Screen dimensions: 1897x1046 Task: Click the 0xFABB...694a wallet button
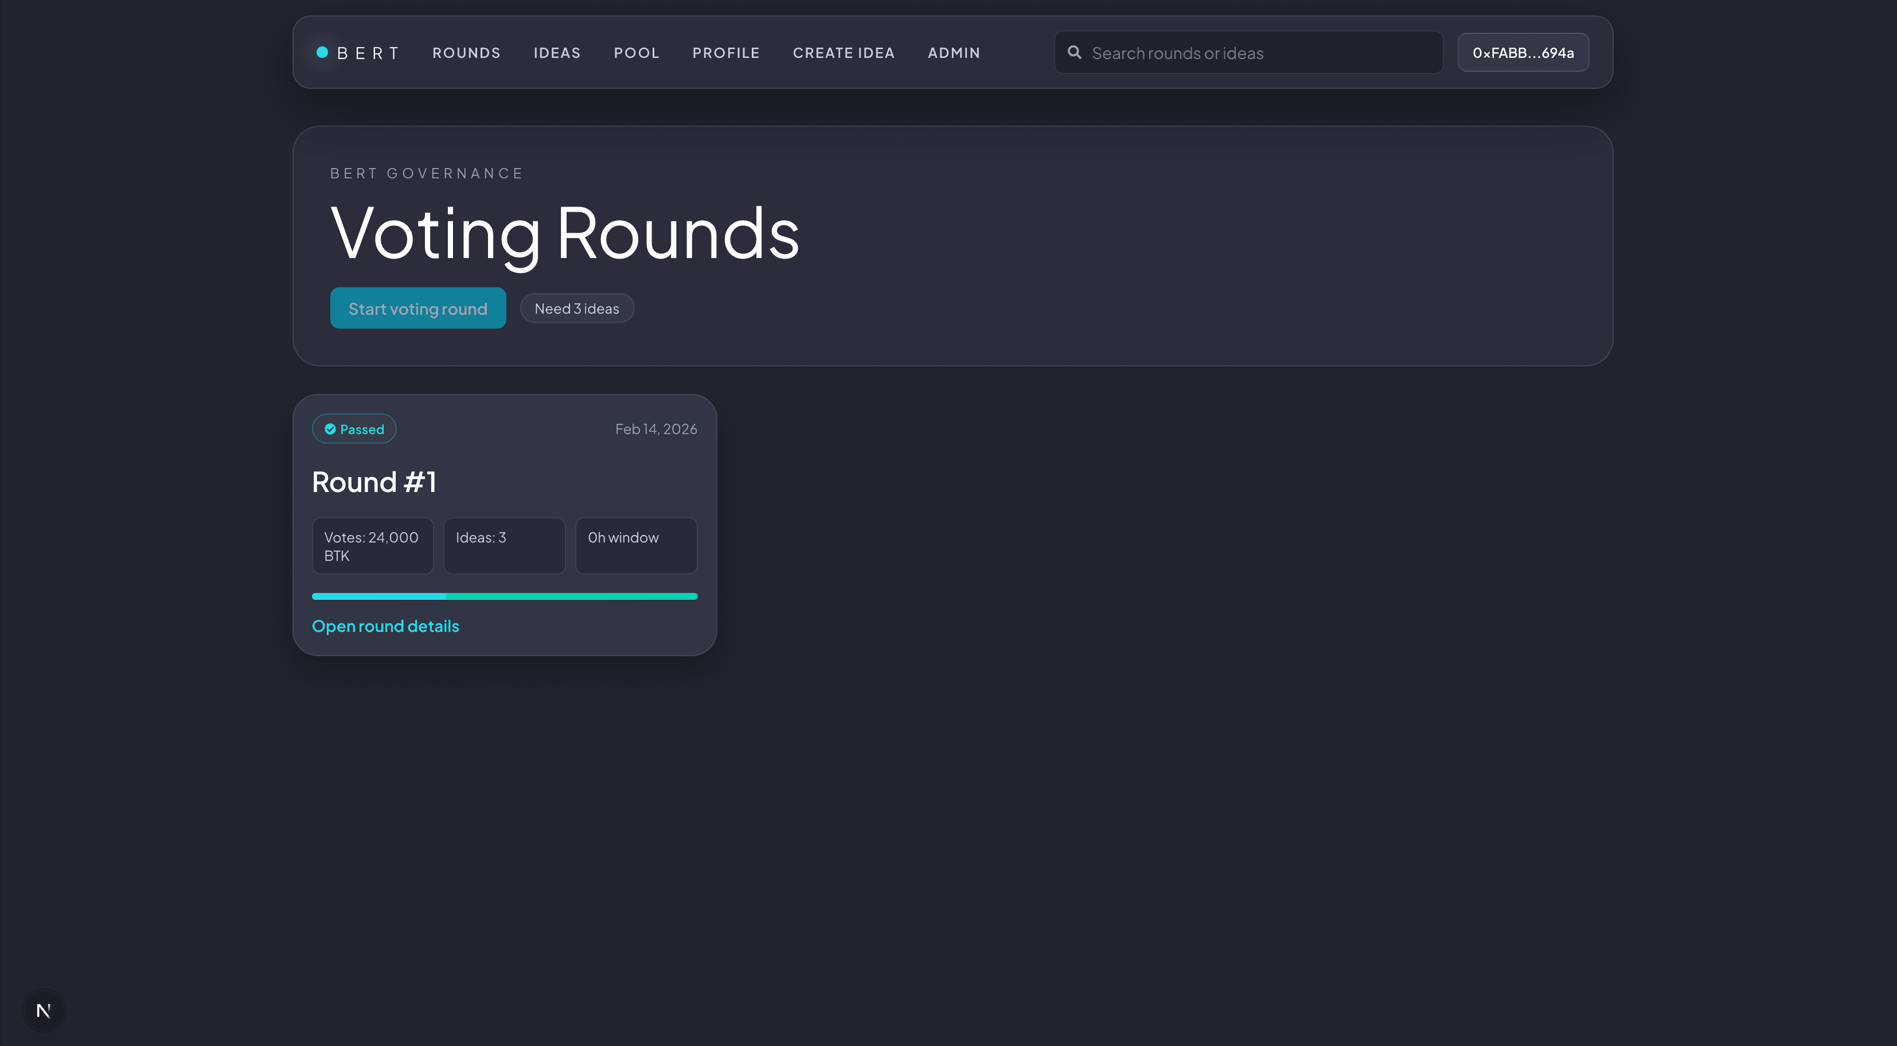[1522, 52]
